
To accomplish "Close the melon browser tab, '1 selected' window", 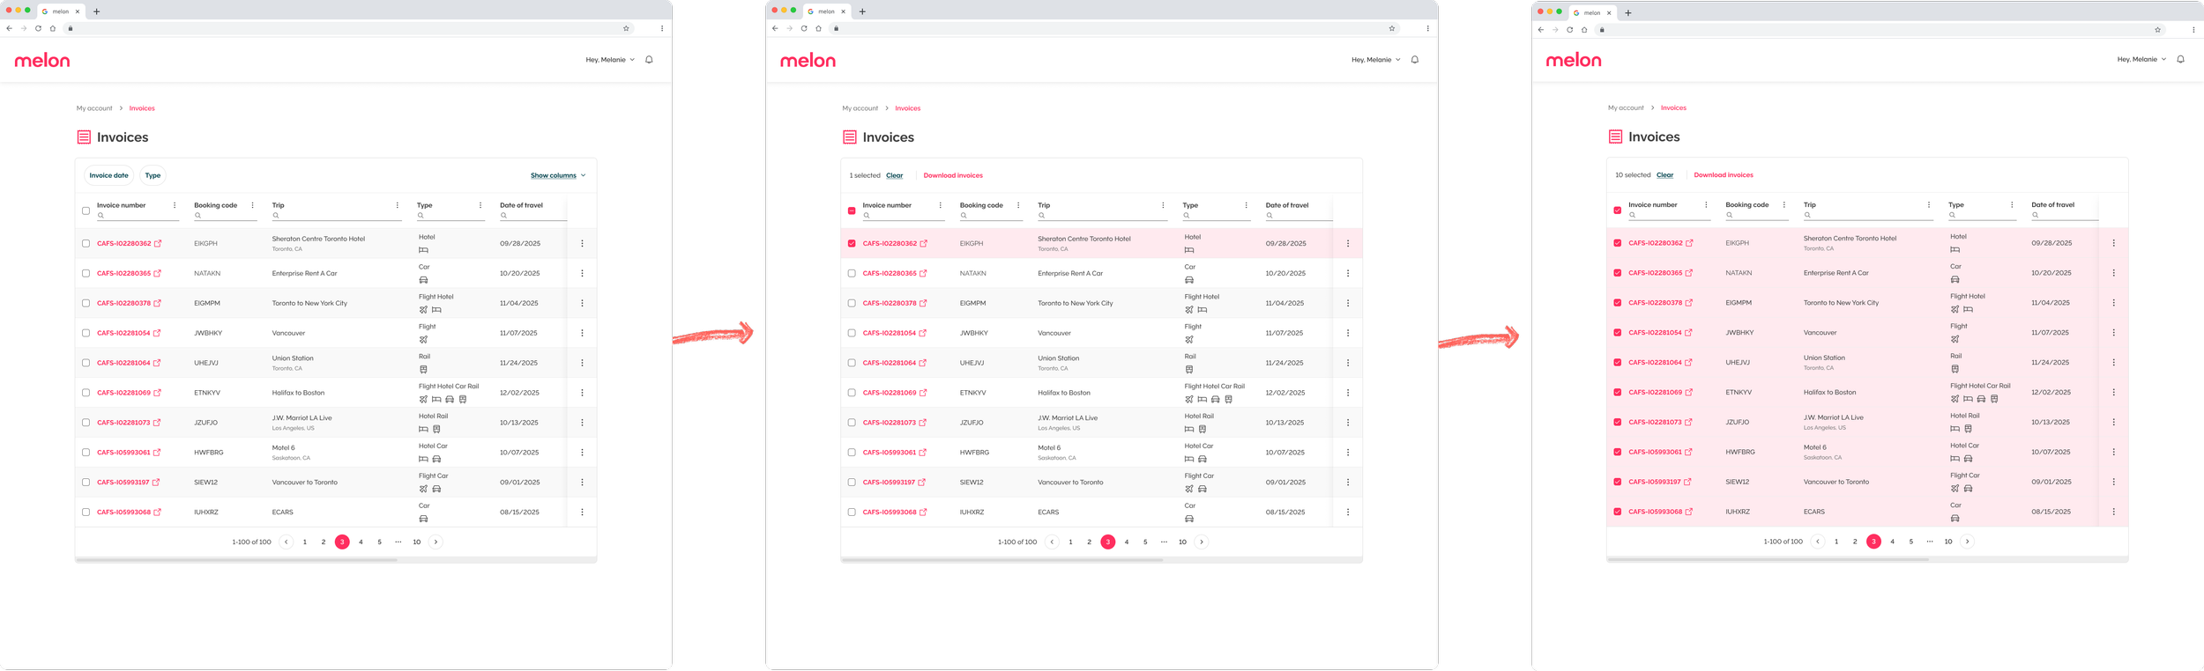I will pyautogui.click(x=844, y=11).
